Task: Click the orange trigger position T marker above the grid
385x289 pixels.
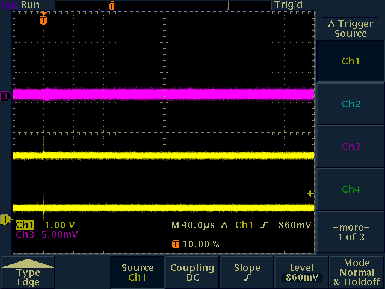Action: pyautogui.click(x=43, y=20)
